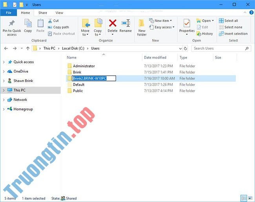Image resolution: width=255 pixels, height=202 pixels.
Task: Expand Homegroup tree node
Action: (4, 109)
